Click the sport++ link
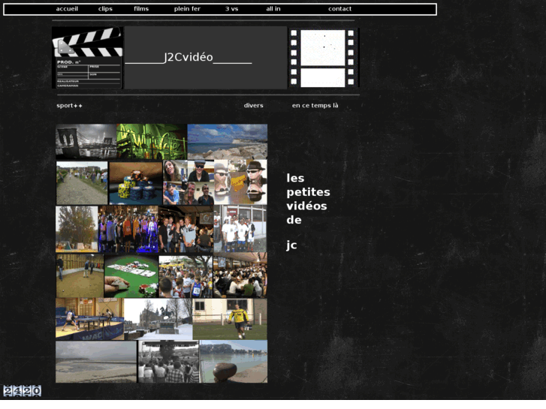Image resolution: width=546 pixels, height=409 pixels. (x=69, y=106)
